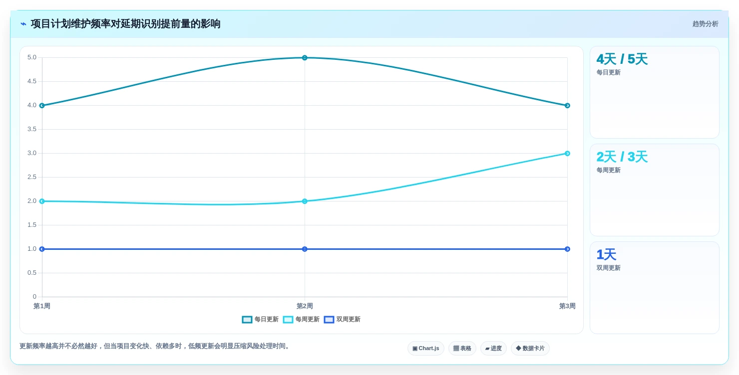The height and width of the screenshot is (375, 739).
Task: Click the 4天 / 5天 value in the card
Action: point(622,59)
